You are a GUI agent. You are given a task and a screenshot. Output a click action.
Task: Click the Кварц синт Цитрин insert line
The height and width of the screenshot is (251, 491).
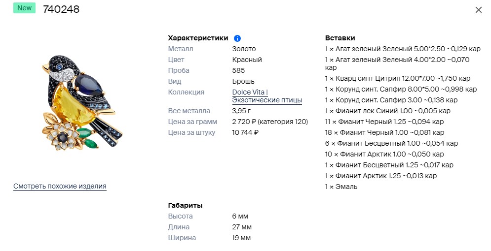tap(398, 78)
